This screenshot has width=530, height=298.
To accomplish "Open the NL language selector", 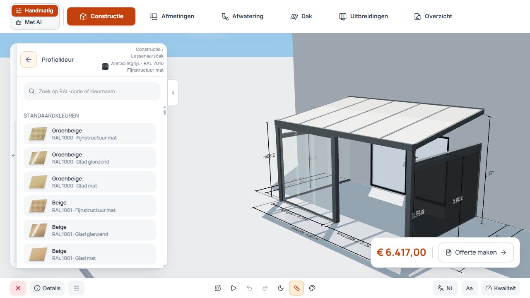I will [x=446, y=288].
